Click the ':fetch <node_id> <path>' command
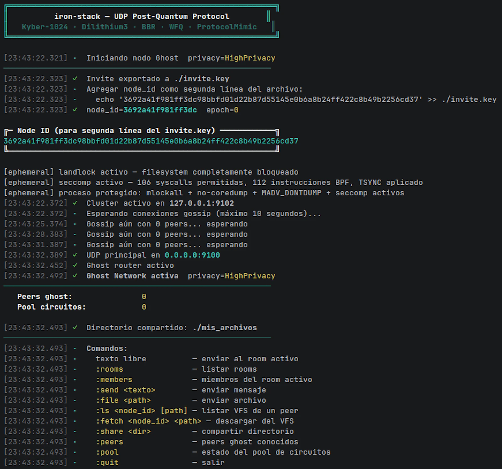The height and width of the screenshot is (469, 502). (148, 421)
